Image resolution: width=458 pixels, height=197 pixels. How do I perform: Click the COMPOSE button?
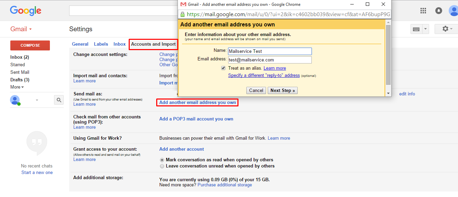[30, 45]
